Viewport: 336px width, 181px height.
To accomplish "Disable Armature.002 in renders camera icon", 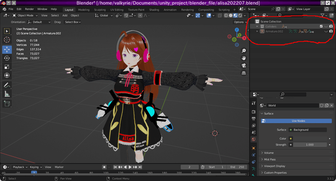I will (x=331, y=31).
